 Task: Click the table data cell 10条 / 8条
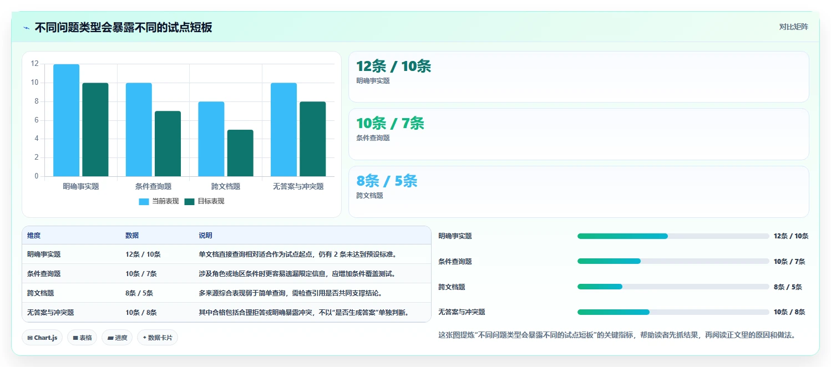[x=141, y=313]
